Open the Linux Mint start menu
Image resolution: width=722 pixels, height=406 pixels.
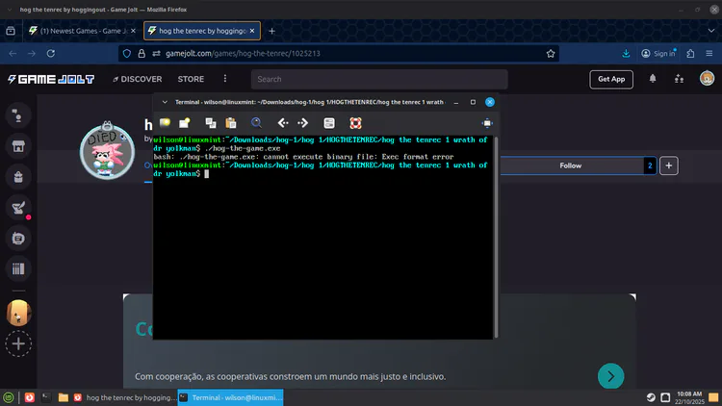9,397
